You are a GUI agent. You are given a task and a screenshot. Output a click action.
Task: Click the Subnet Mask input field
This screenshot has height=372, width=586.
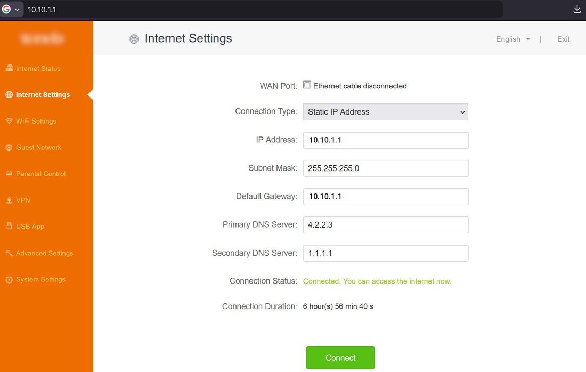point(385,168)
